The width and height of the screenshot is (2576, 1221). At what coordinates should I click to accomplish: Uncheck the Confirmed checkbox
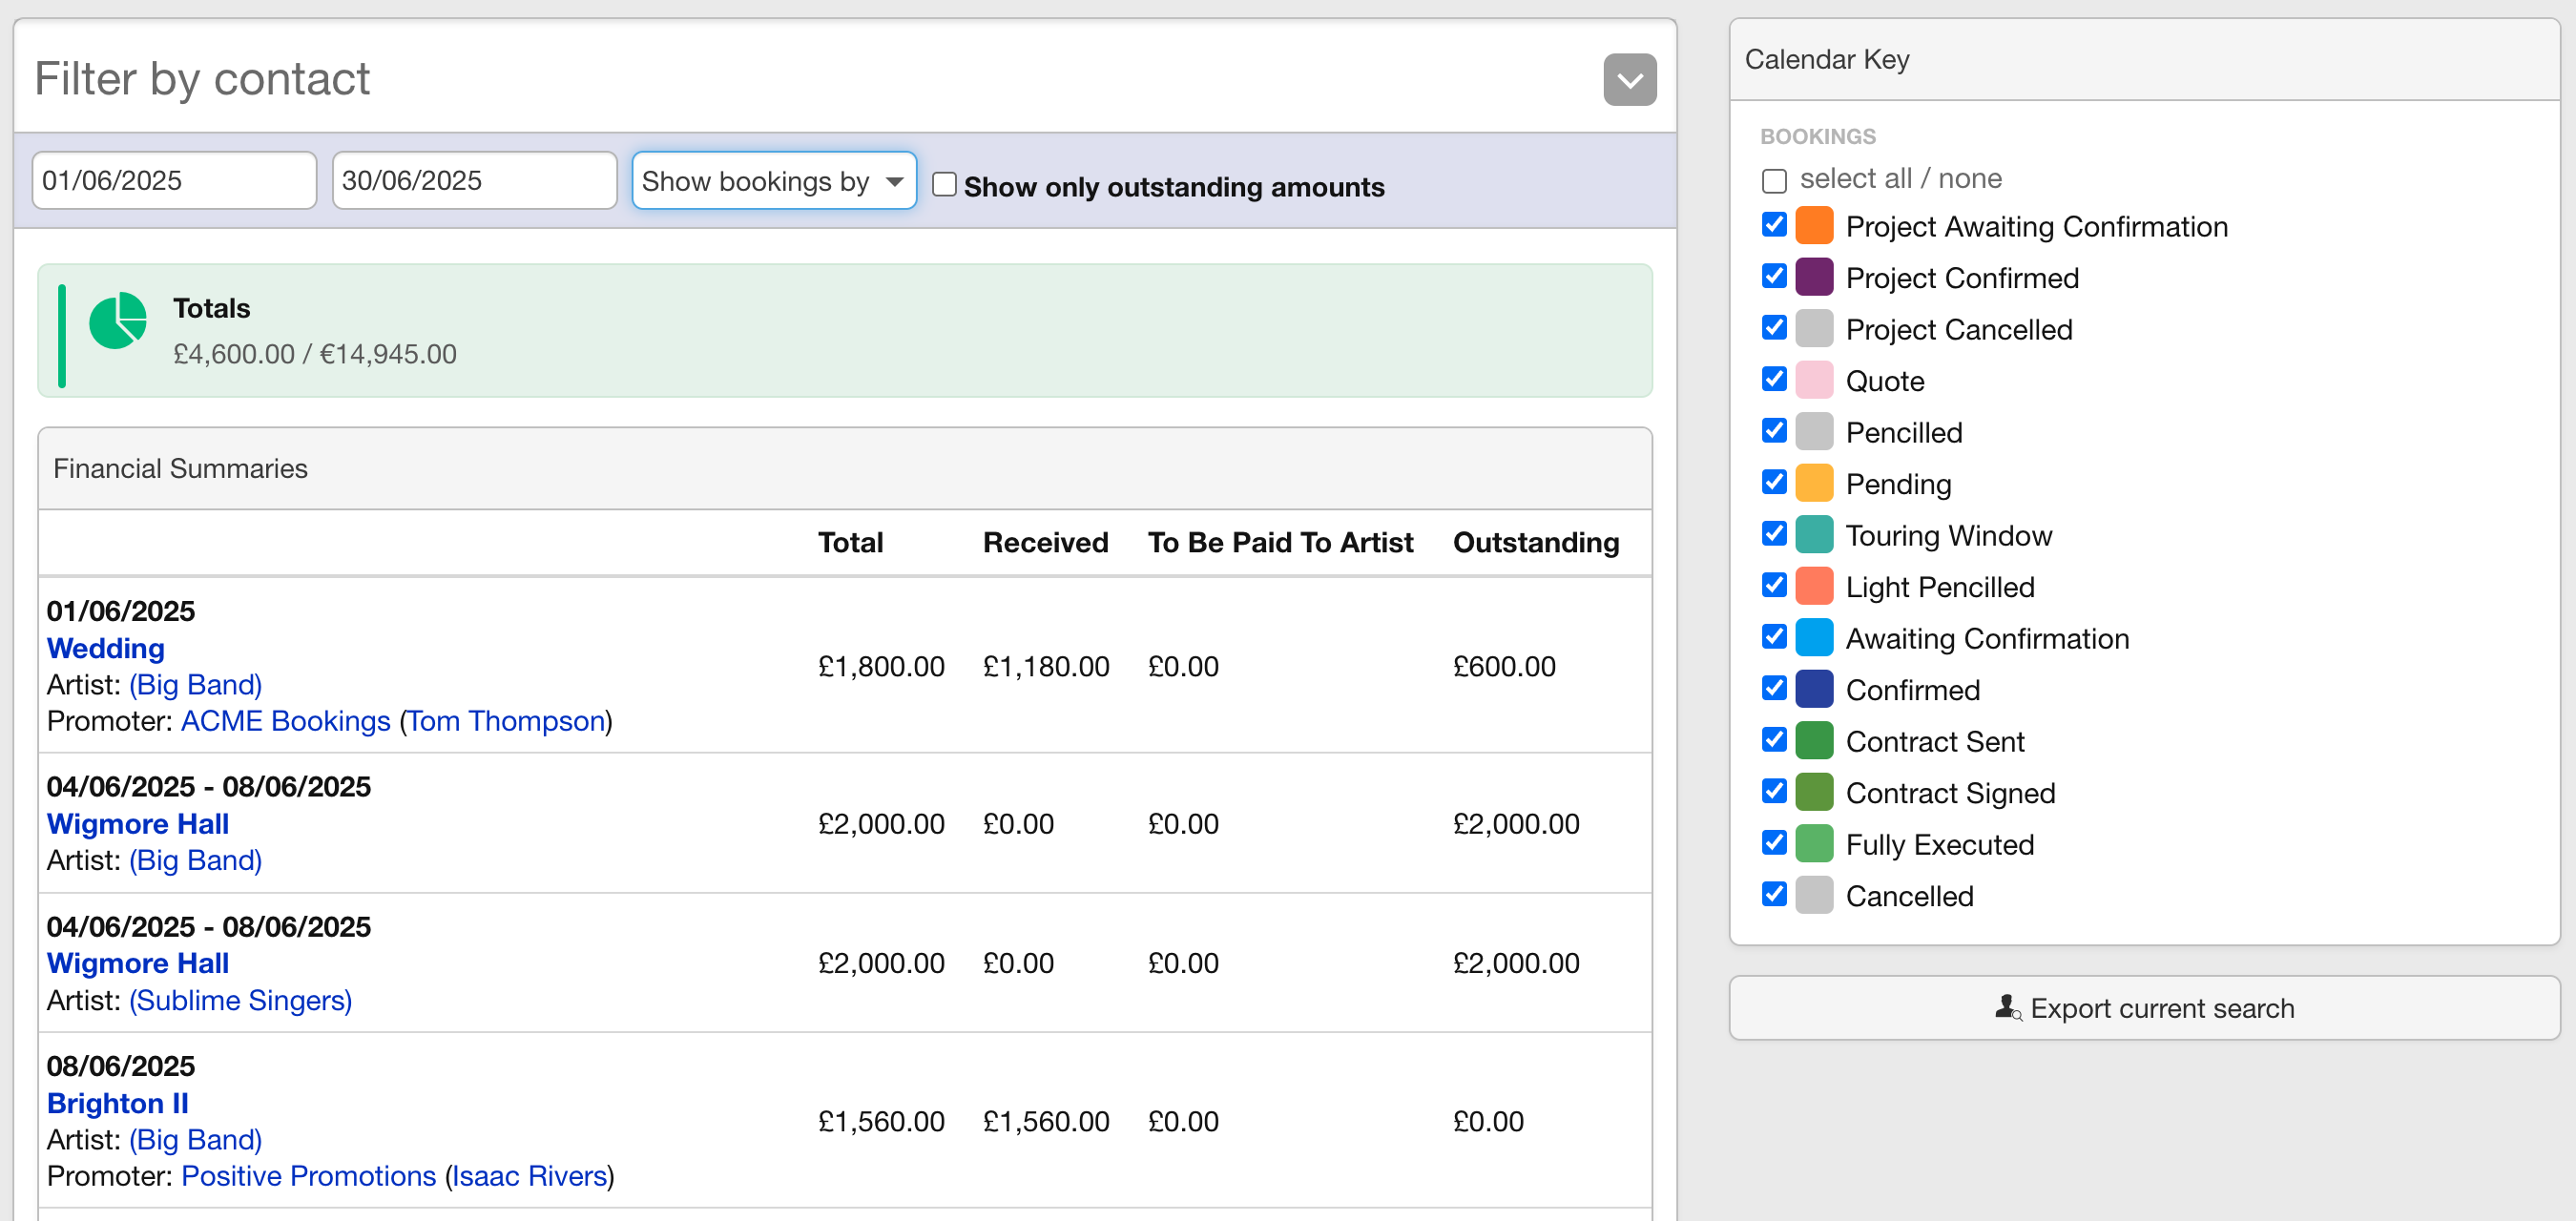tap(1774, 688)
